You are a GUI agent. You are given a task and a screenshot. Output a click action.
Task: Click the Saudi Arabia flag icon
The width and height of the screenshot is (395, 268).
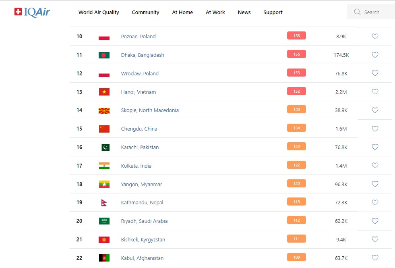coord(104,221)
